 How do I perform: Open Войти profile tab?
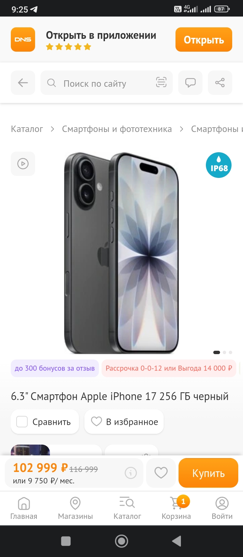pos(222,508)
